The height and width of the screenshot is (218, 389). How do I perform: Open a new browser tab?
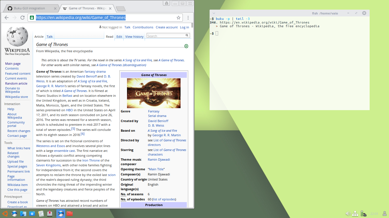(x=121, y=9)
